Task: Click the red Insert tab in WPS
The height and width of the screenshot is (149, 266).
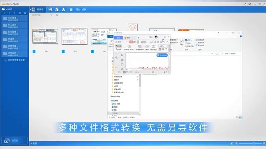Action: point(133,42)
